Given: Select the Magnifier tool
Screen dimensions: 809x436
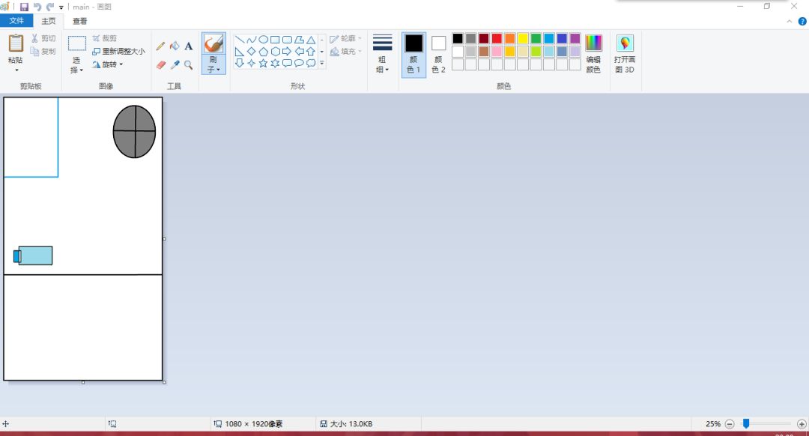Looking at the screenshot, I should coord(189,65).
